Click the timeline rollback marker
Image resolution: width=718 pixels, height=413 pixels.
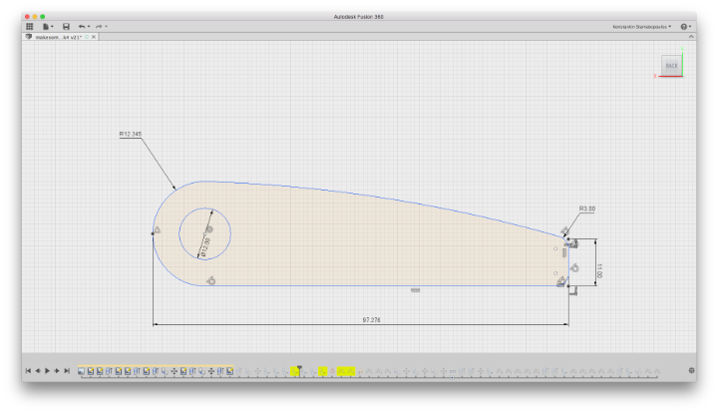click(x=299, y=367)
